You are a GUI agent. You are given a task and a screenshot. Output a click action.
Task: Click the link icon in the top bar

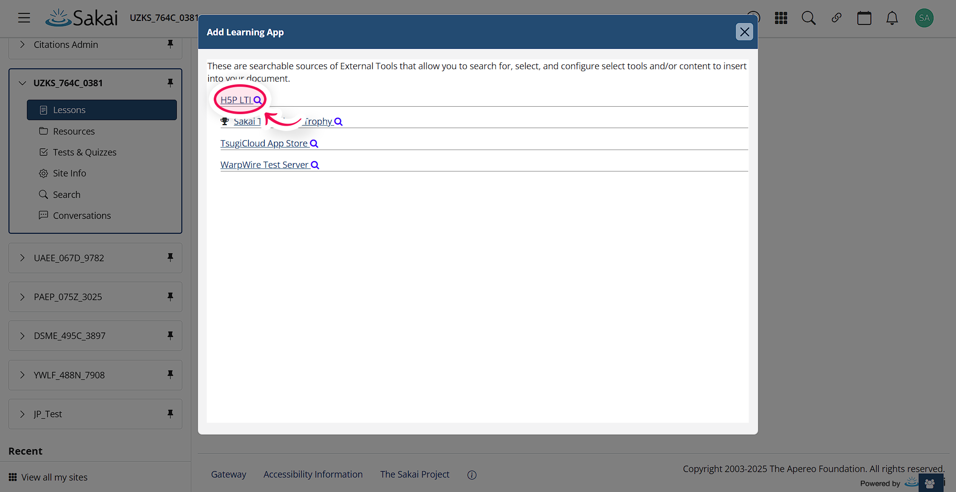pyautogui.click(x=836, y=17)
